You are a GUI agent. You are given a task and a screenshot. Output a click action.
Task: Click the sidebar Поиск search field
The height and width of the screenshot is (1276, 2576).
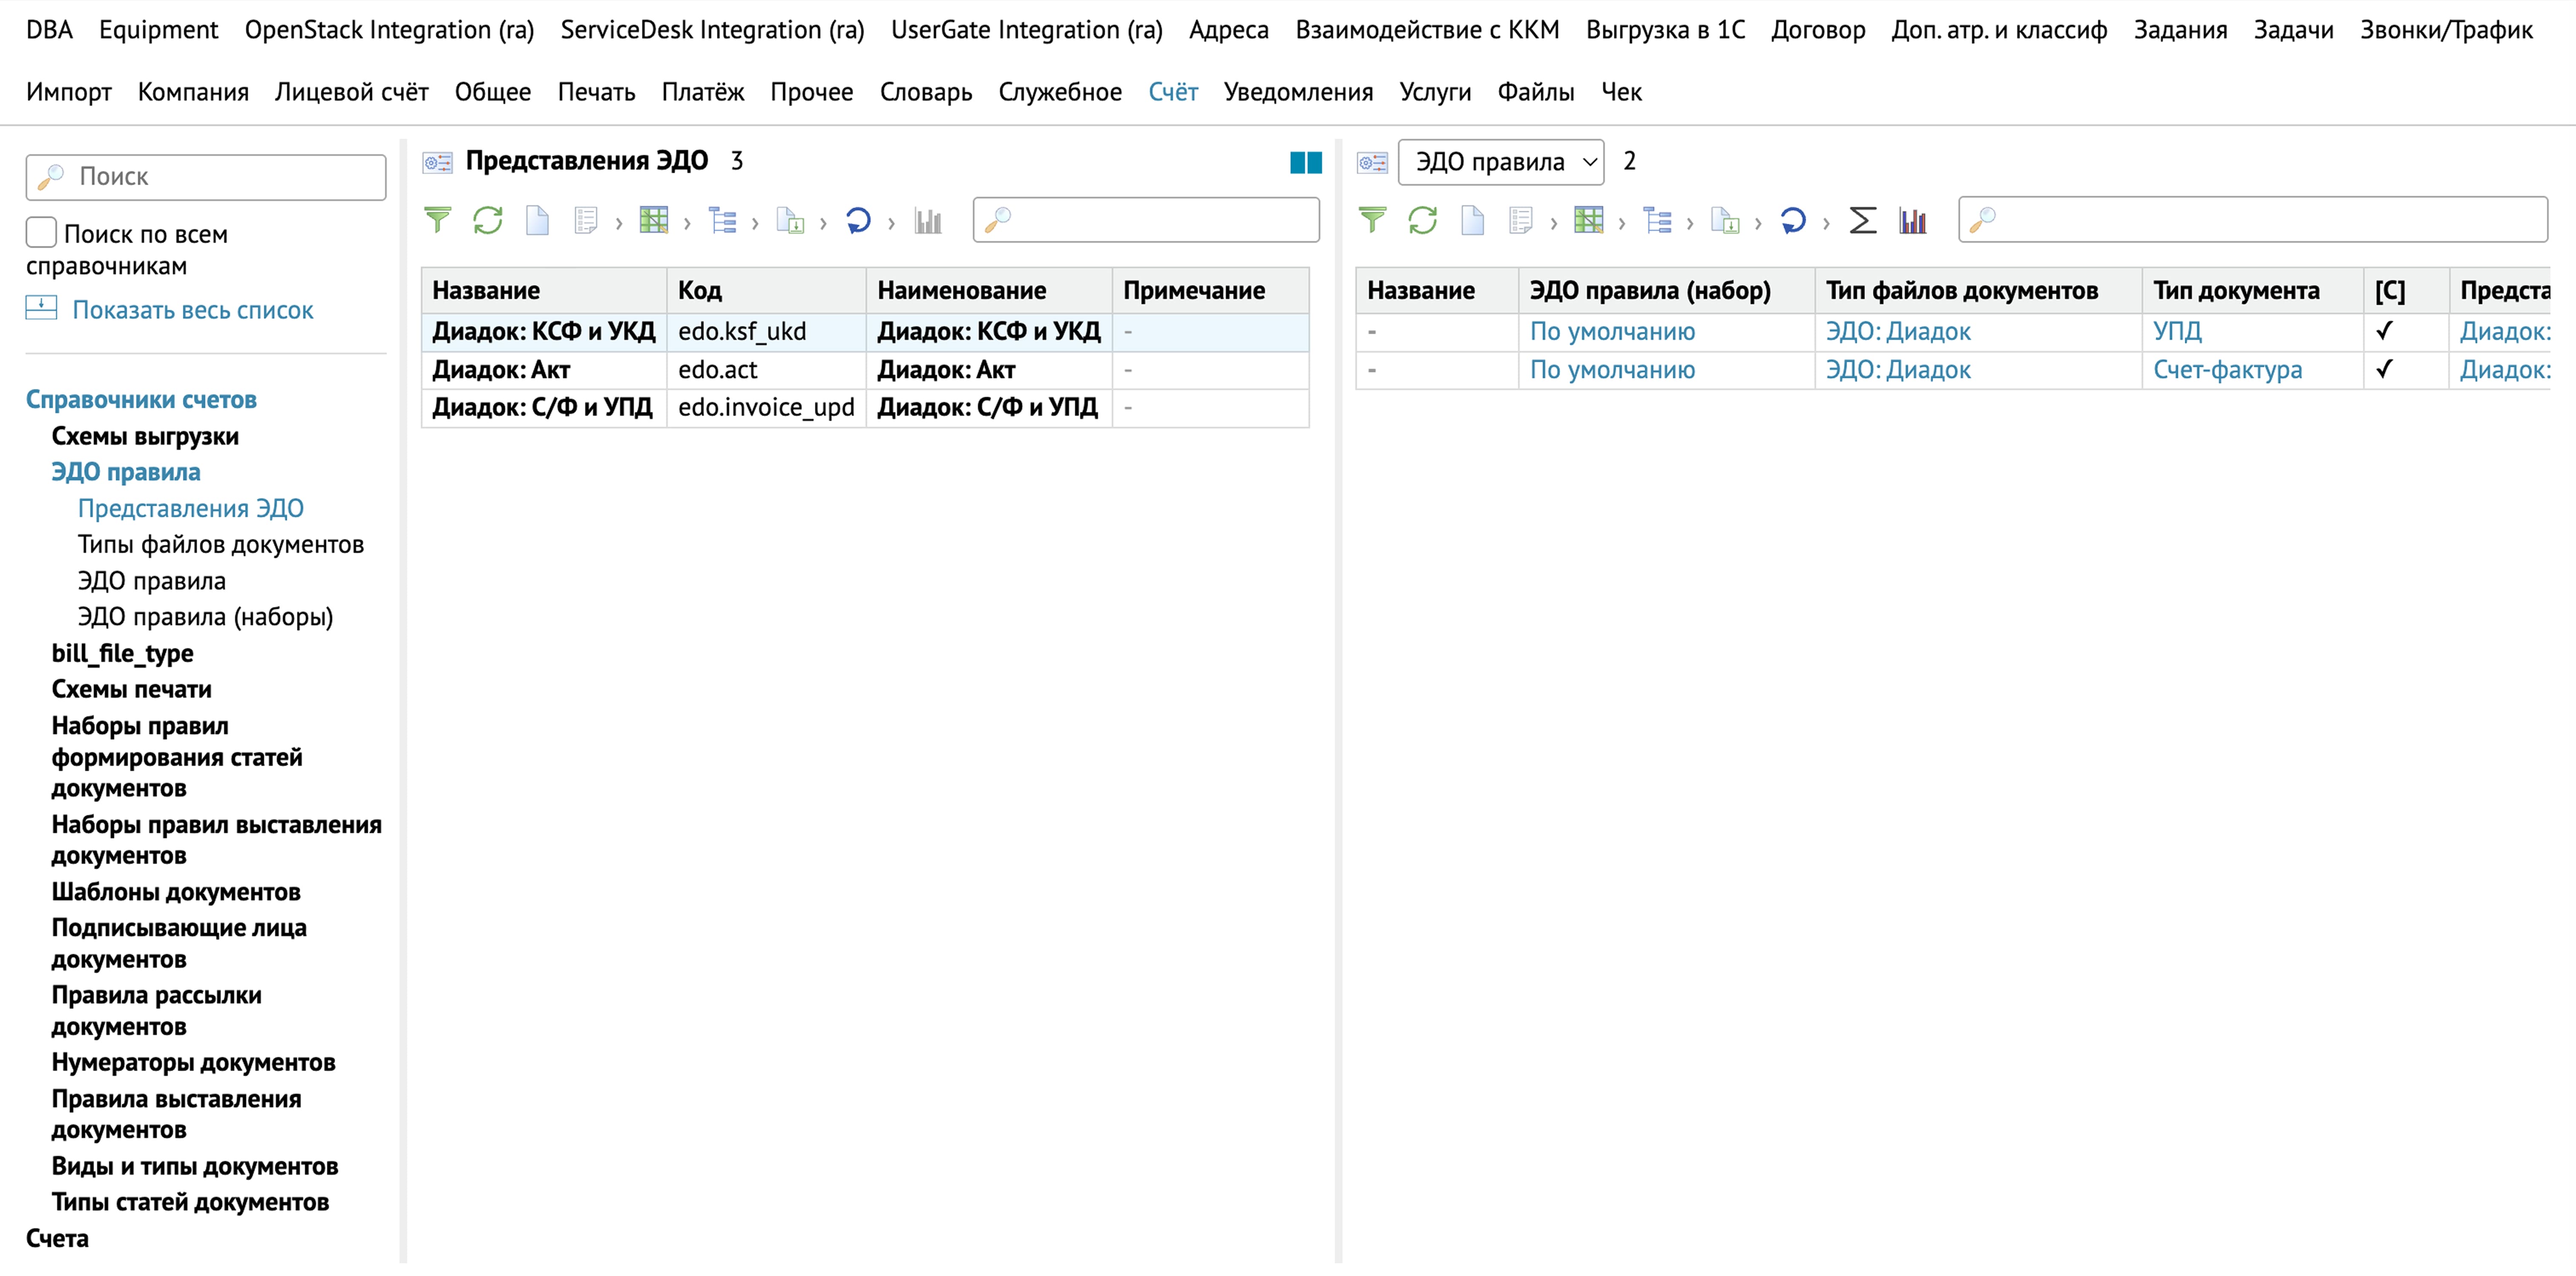point(206,177)
